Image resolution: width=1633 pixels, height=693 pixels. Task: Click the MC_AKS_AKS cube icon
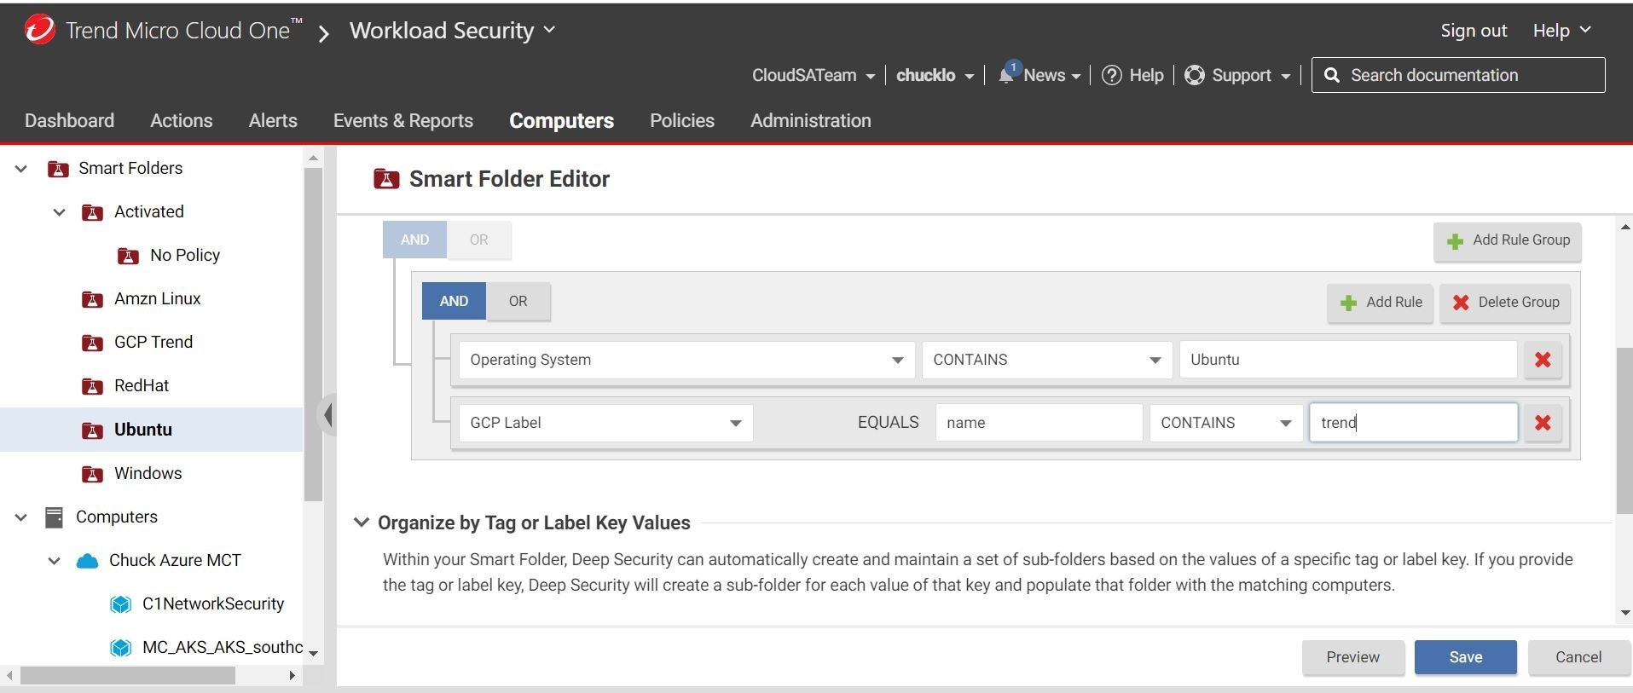coord(121,648)
